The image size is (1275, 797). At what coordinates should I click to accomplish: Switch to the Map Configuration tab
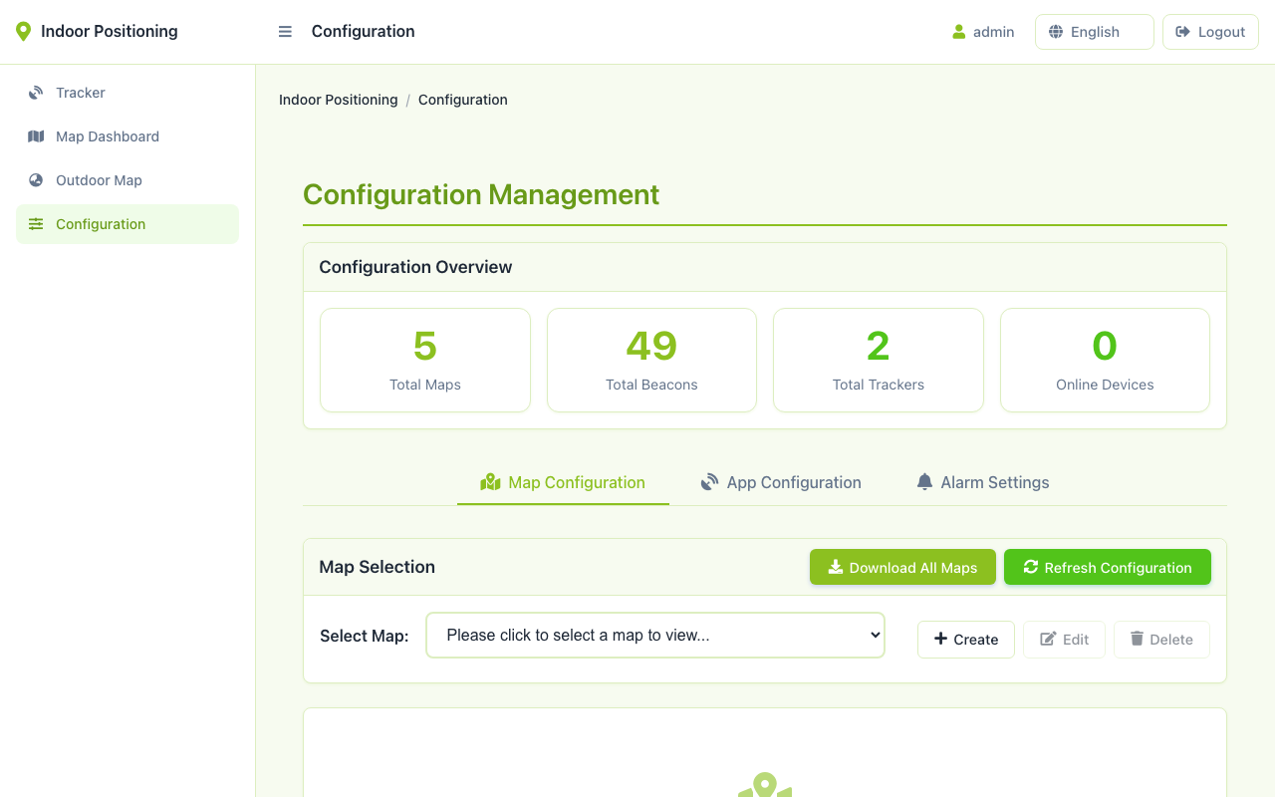[563, 482]
